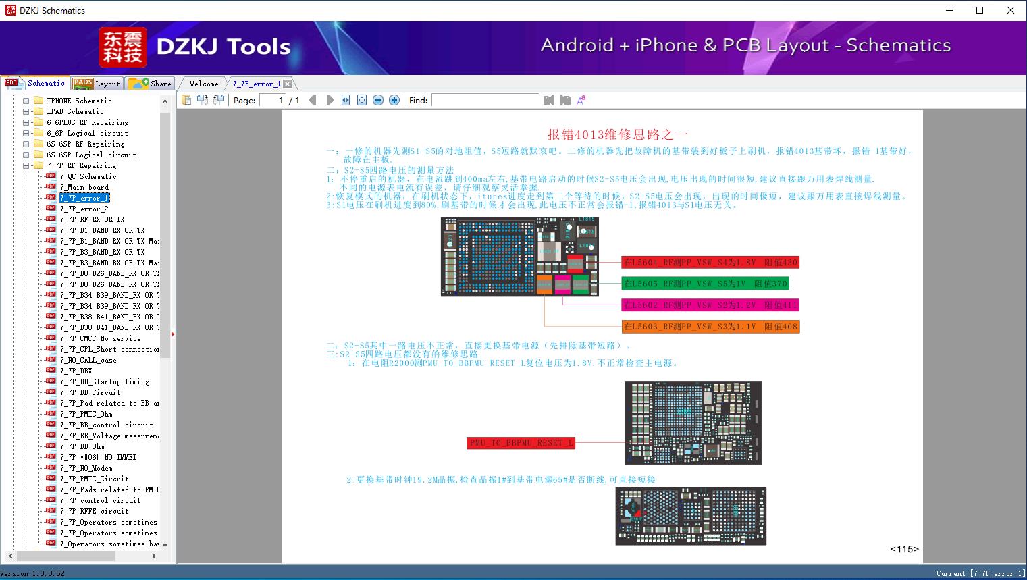Expand the 6S 6SP Logical circuit folder
This screenshot has width=1027, height=580.
click(26, 155)
